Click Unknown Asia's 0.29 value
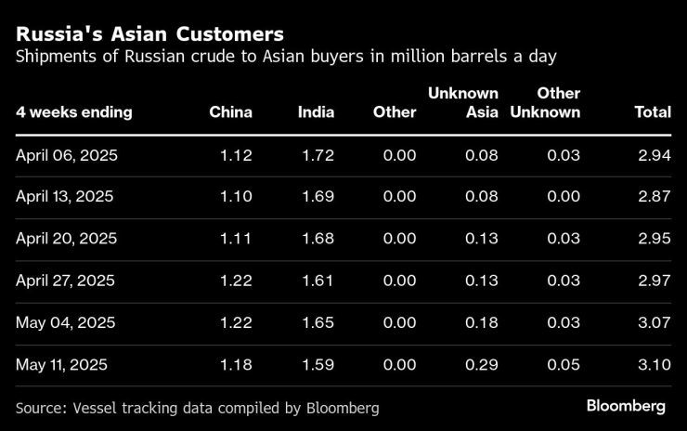 tap(481, 364)
